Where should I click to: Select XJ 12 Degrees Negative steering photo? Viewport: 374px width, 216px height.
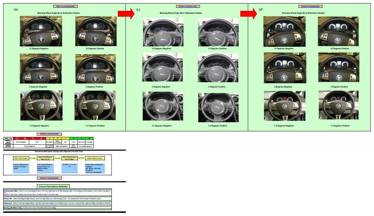pos(163,32)
